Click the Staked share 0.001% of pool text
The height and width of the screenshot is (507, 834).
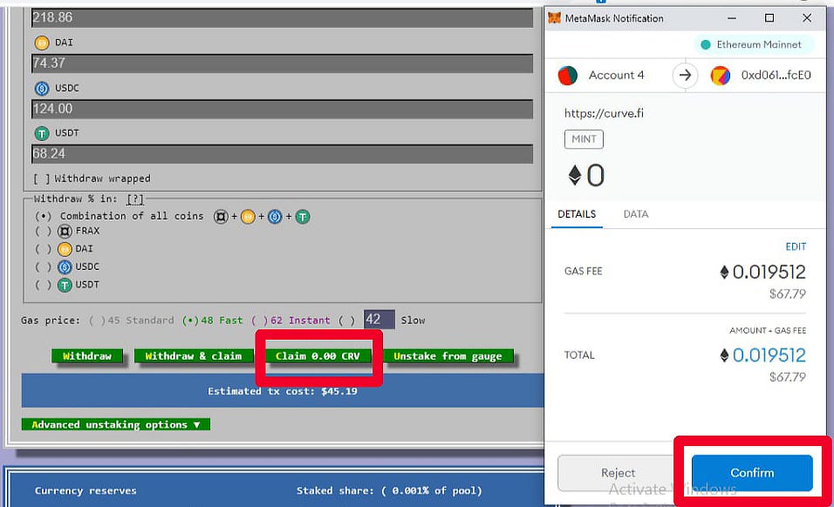click(x=389, y=491)
